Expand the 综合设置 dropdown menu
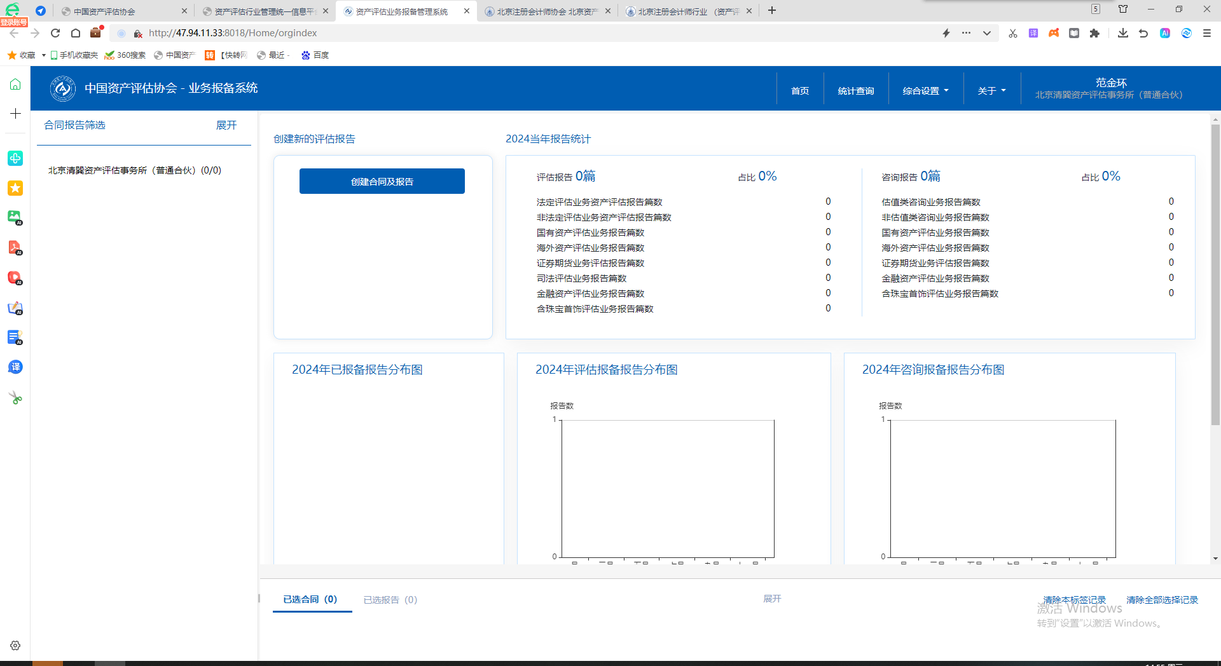 coord(925,91)
